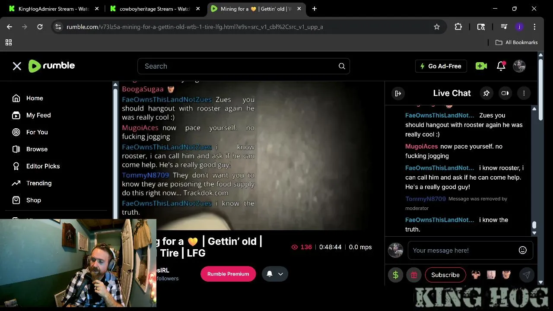Pin the Live Chat panel

[x=486, y=93]
